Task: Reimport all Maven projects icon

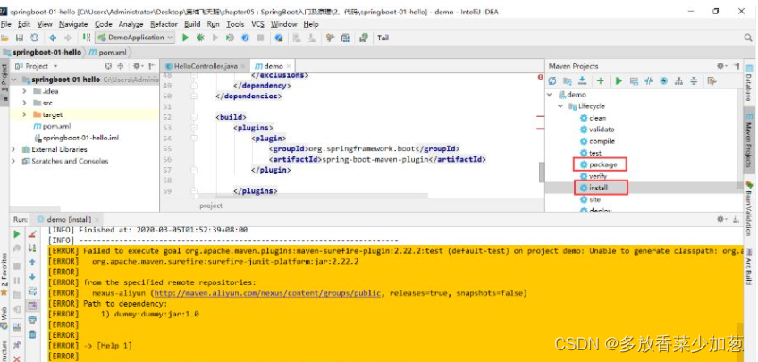Action: tap(552, 81)
